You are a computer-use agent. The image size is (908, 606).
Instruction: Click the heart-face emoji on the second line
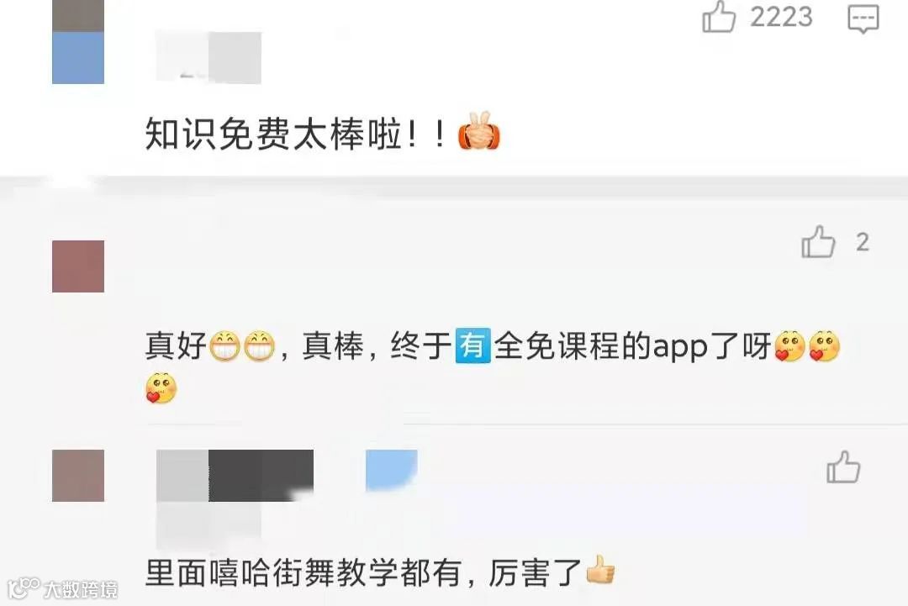pos(161,388)
